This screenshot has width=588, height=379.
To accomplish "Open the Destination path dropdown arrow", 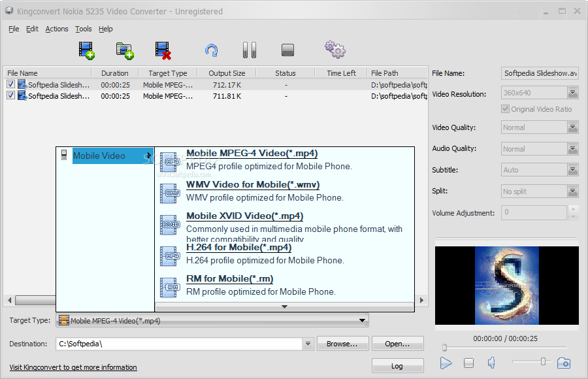I will point(308,343).
